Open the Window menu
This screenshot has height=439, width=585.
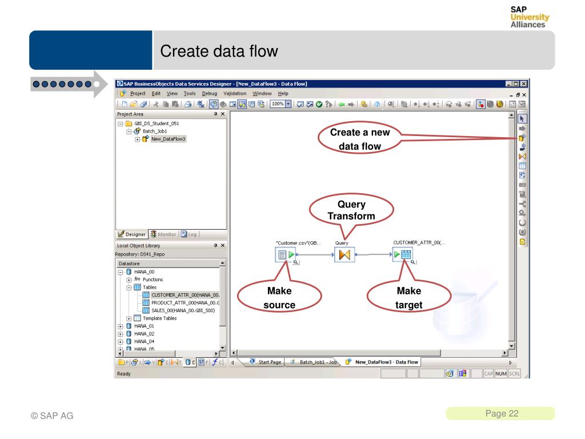tap(262, 93)
